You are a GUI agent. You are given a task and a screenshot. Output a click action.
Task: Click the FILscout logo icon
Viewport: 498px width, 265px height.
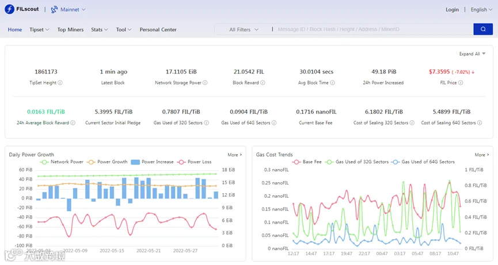click(x=10, y=9)
